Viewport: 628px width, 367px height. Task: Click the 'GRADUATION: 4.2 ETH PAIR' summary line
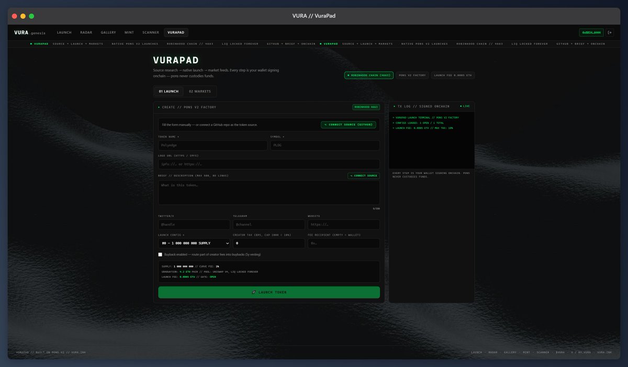point(210,272)
